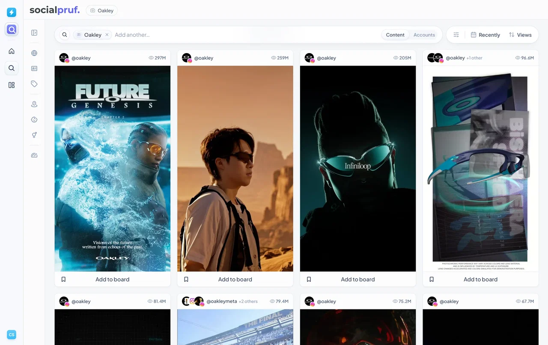Click the Oakley chip in the header

(x=102, y=11)
